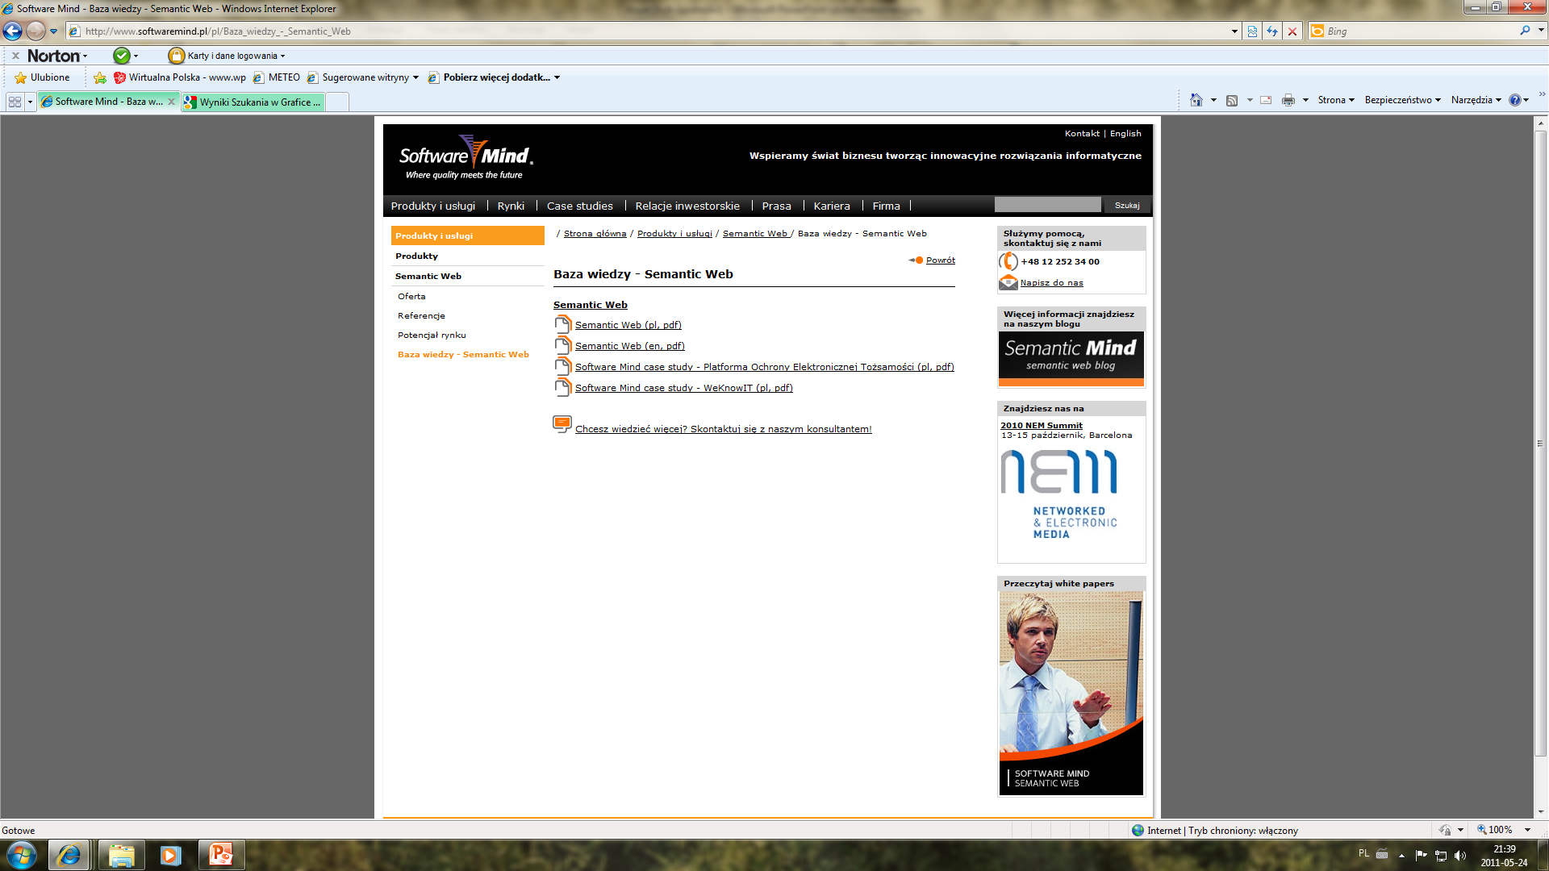Expand Pobierz więcej dodatków dropdown

click(x=557, y=77)
